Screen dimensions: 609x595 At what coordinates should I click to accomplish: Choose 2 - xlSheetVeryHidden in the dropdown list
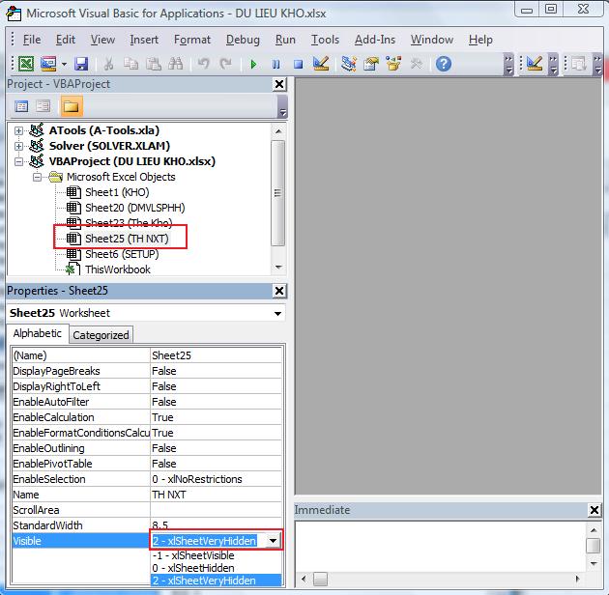tap(216, 581)
